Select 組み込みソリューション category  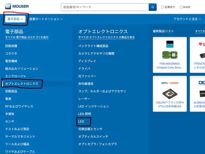coord(22,69)
